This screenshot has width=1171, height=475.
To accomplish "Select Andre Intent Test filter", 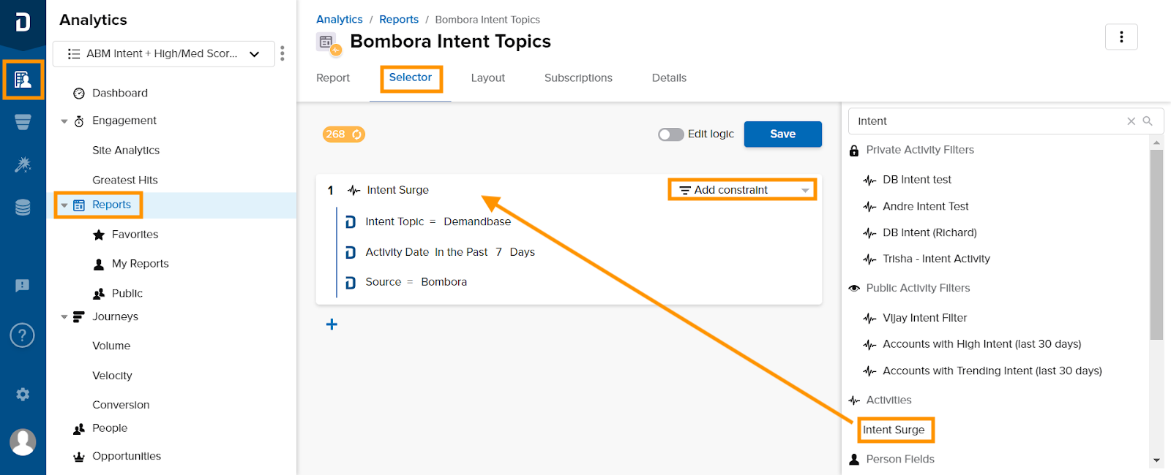I will pyautogui.click(x=925, y=207).
